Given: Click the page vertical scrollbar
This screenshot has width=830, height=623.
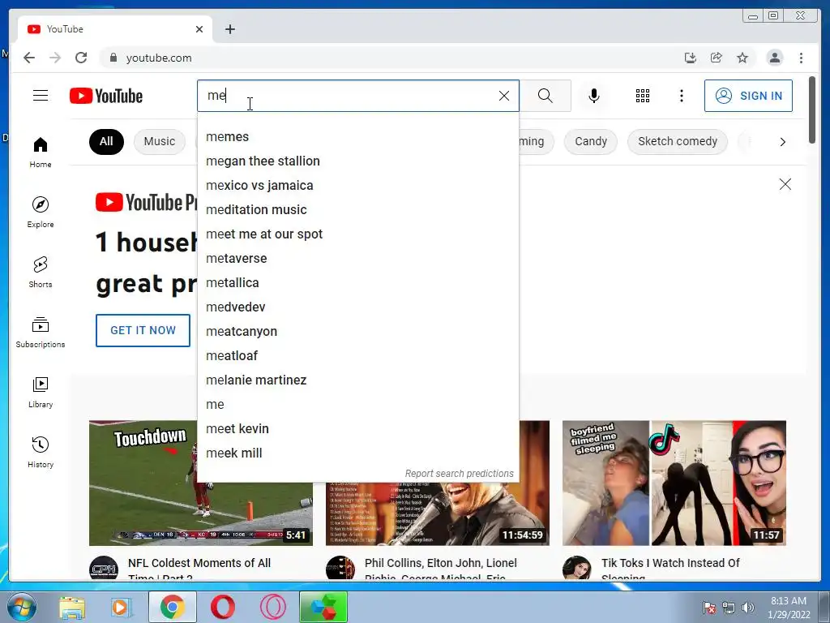Looking at the screenshot, I should (x=812, y=110).
